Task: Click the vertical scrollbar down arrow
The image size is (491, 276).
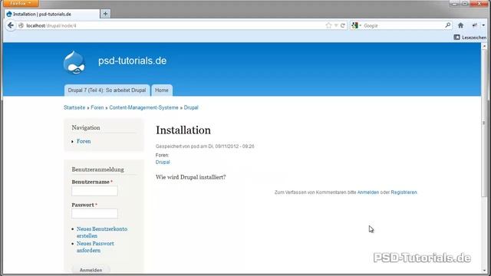Action: click(x=484, y=271)
